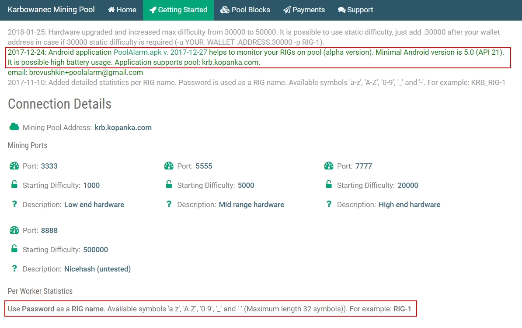Click the paper plane icon beside Payments
Viewport: 522px width, 328px height.
[287, 10]
